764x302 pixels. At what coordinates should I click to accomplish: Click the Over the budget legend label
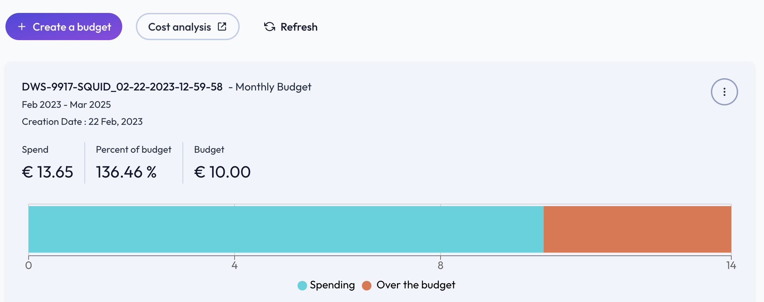click(x=416, y=285)
